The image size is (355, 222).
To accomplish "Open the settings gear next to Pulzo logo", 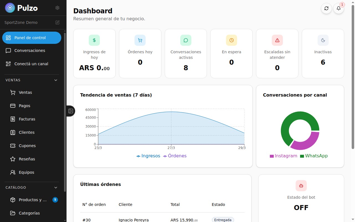I will [x=57, y=8].
